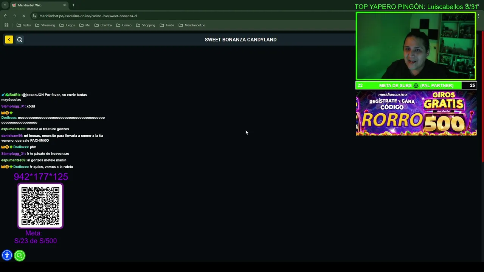Click BotRix username in chat
The height and width of the screenshot is (272, 484).
pyautogui.click(x=15, y=95)
